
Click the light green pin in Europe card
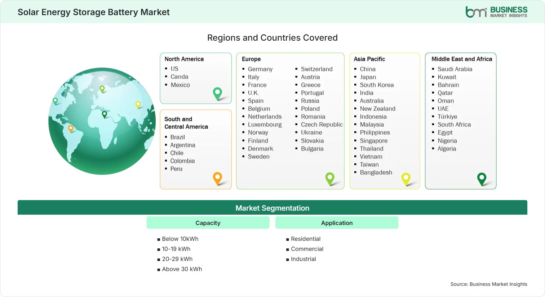tap(330, 179)
